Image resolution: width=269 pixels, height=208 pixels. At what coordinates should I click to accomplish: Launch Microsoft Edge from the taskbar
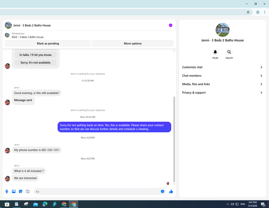coord(45,204)
